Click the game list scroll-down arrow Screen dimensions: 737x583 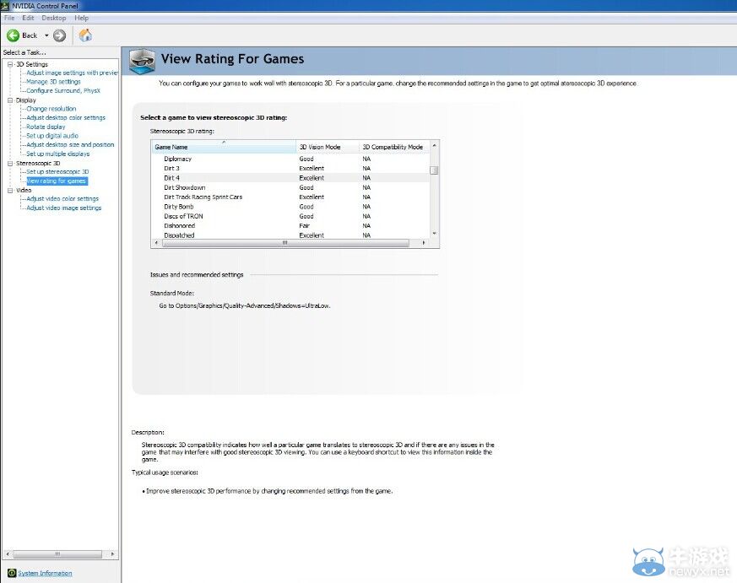point(434,234)
